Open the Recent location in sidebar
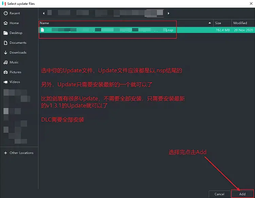This screenshot has width=255, height=198. pos(19,13)
